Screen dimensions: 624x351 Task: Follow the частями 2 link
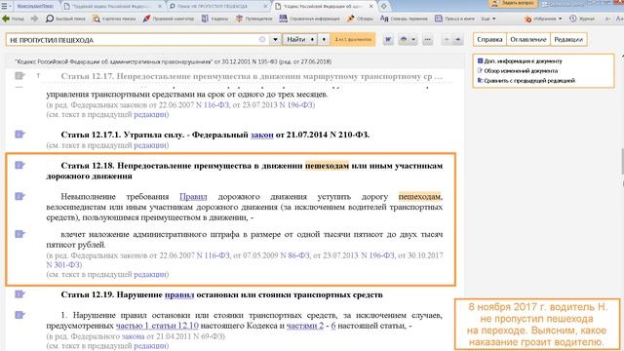tap(305, 326)
